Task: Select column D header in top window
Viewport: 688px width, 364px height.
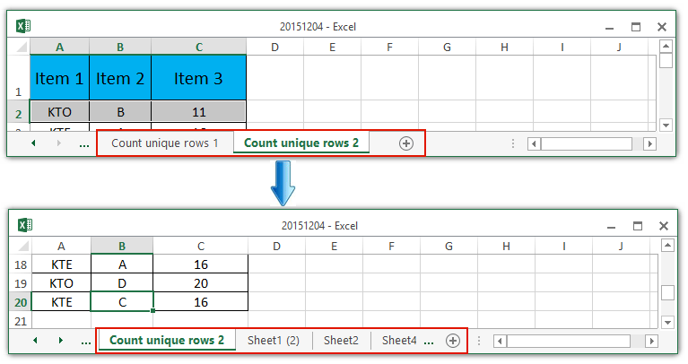Action: [x=275, y=47]
